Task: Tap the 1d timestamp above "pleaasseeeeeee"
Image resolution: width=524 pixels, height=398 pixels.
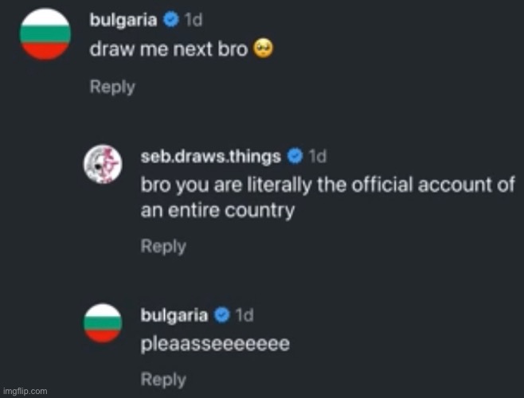Action: point(244,316)
